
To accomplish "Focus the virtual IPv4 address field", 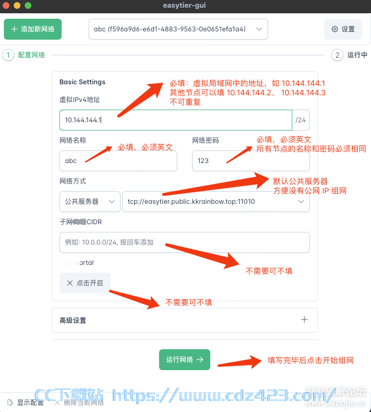I will pyautogui.click(x=176, y=120).
